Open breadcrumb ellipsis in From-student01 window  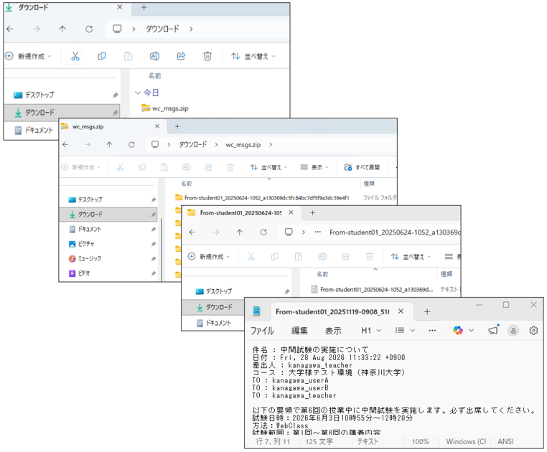click(318, 232)
